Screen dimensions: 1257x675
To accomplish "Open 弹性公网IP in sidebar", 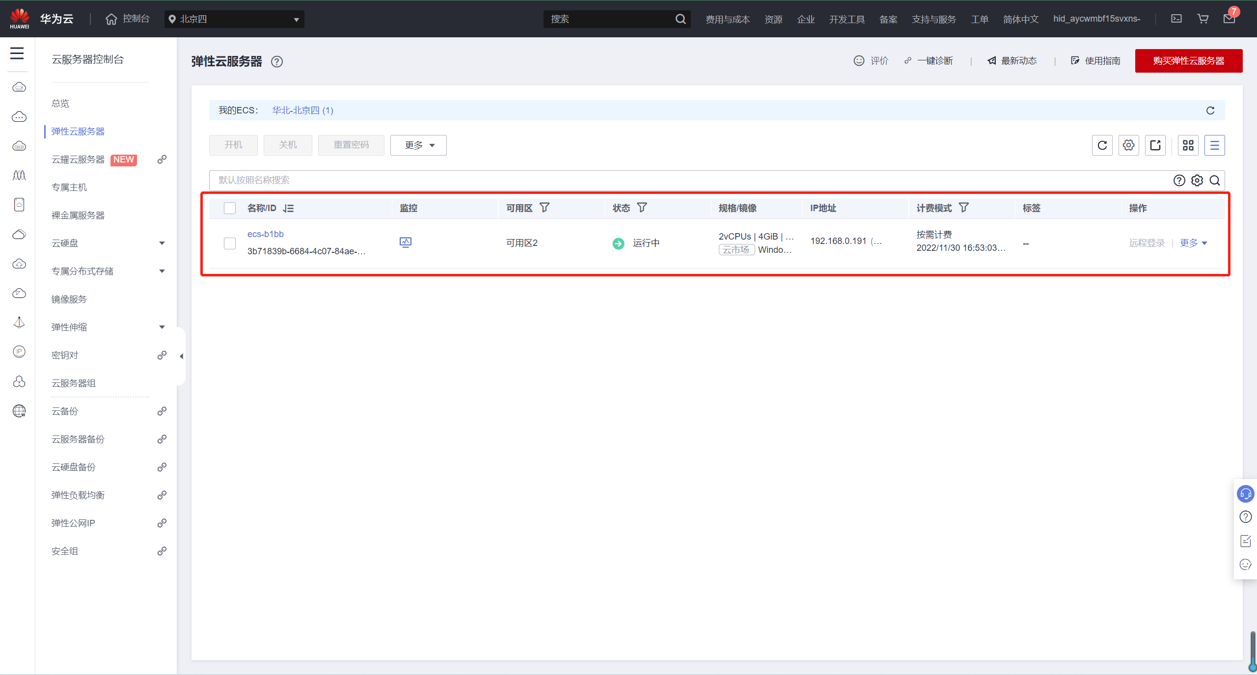I will tap(73, 523).
